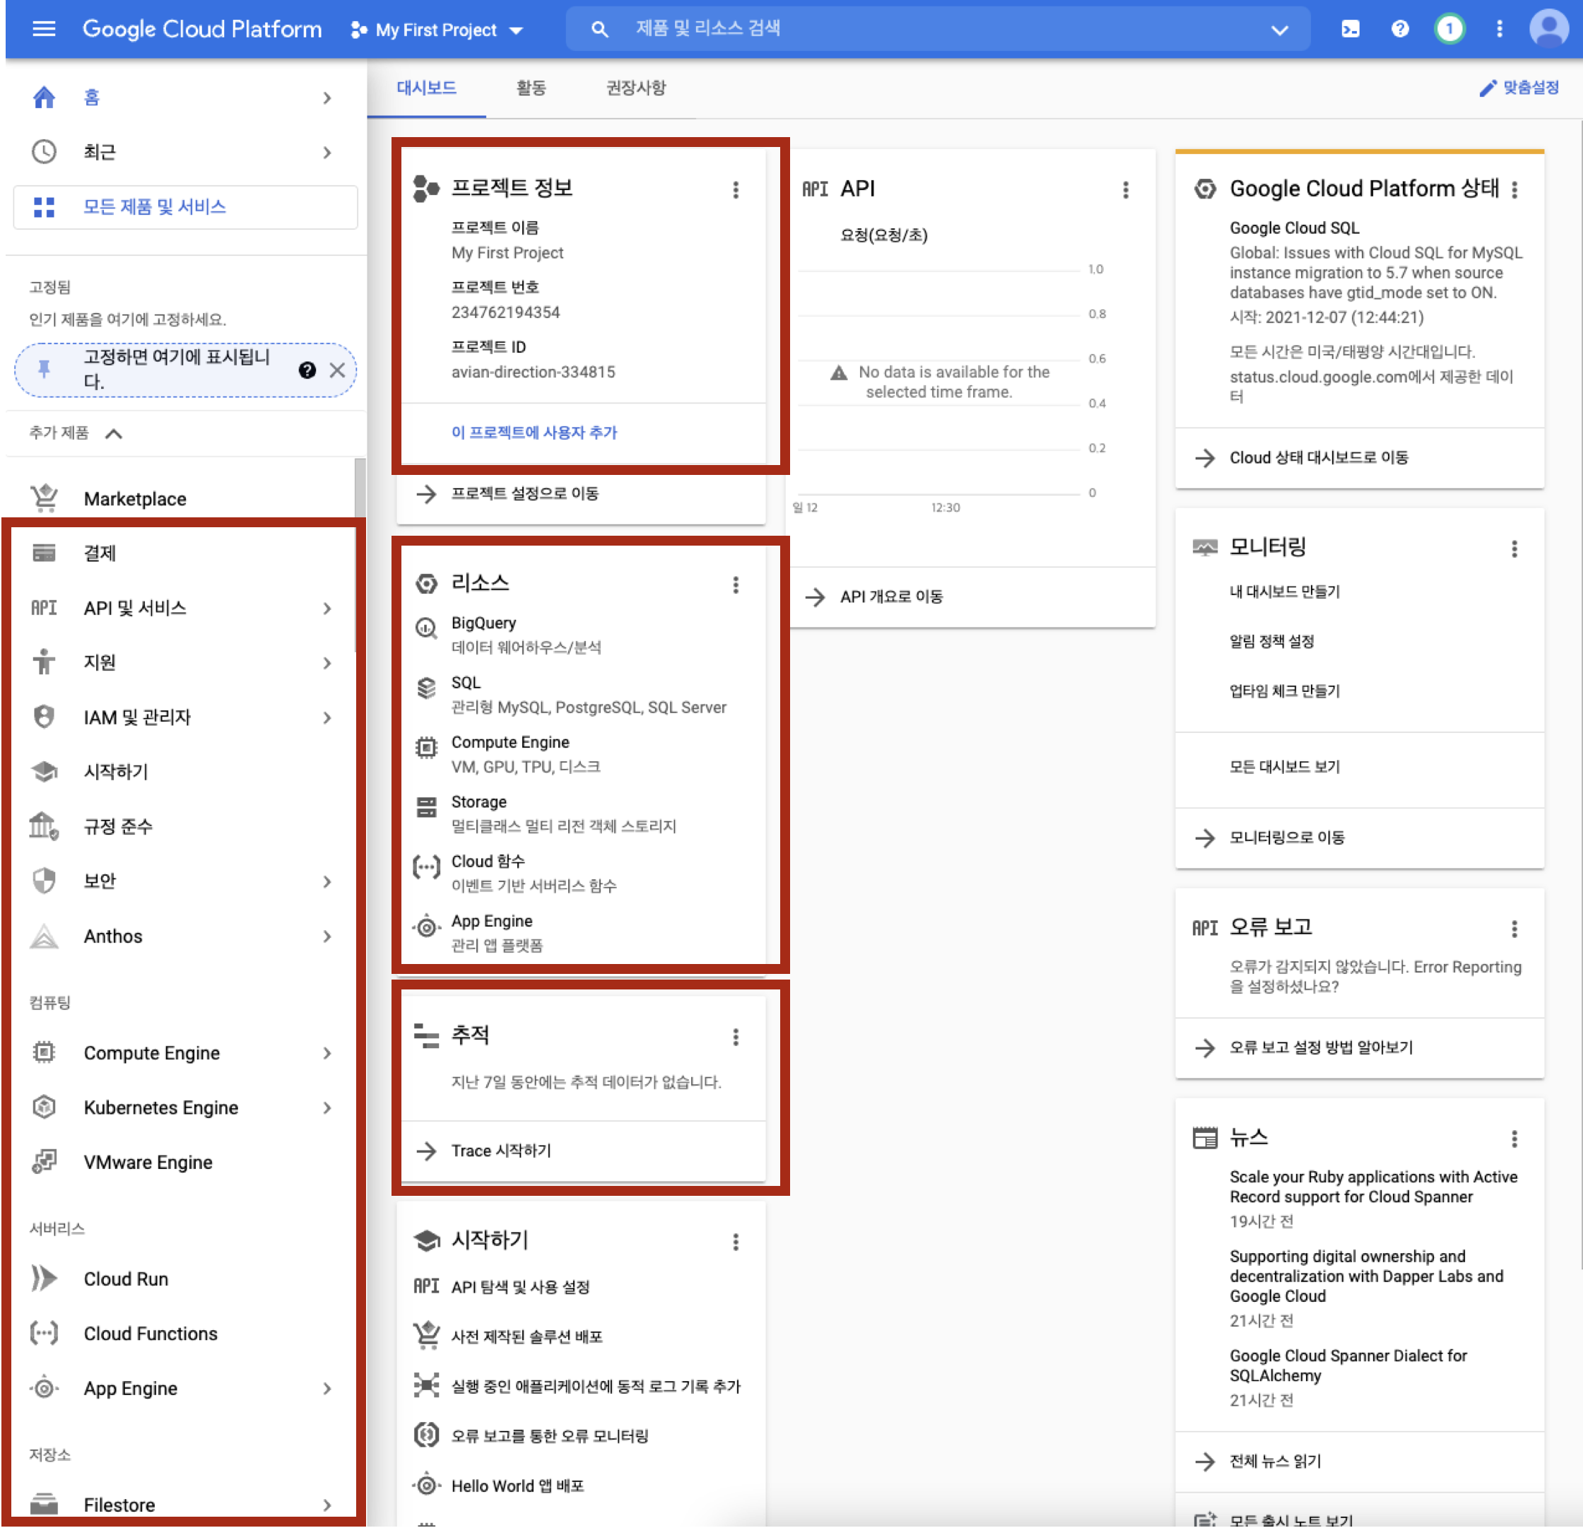Click 오류 보고 설정 방법 알아보기 link
This screenshot has width=1583, height=1528.
click(x=1321, y=1047)
